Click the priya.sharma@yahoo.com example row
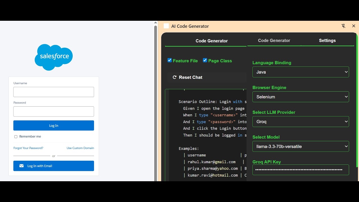The height and width of the screenshot is (202, 359). coord(215,169)
